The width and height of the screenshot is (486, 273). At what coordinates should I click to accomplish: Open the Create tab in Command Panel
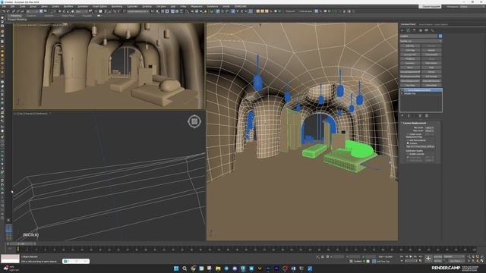402,30
